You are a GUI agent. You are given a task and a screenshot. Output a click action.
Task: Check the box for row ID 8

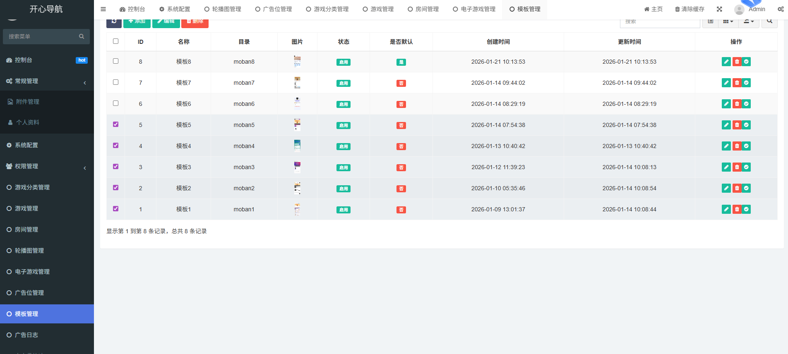[115, 61]
